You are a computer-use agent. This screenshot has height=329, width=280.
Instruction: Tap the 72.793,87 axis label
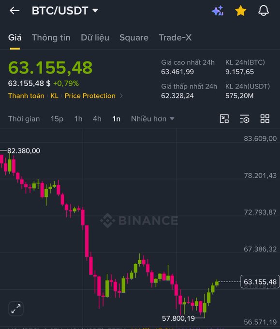tap(260, 212)
